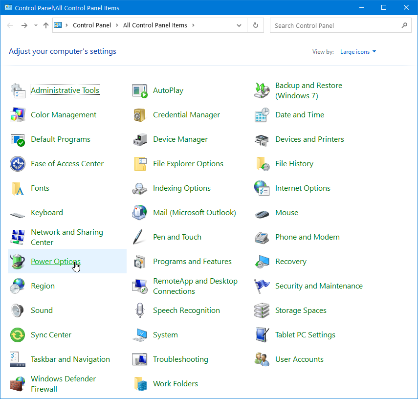This screenshot has height=399, width=418.
Task: Click the Security and Maintenance flag icon
Action: click(x=262, y=286)
